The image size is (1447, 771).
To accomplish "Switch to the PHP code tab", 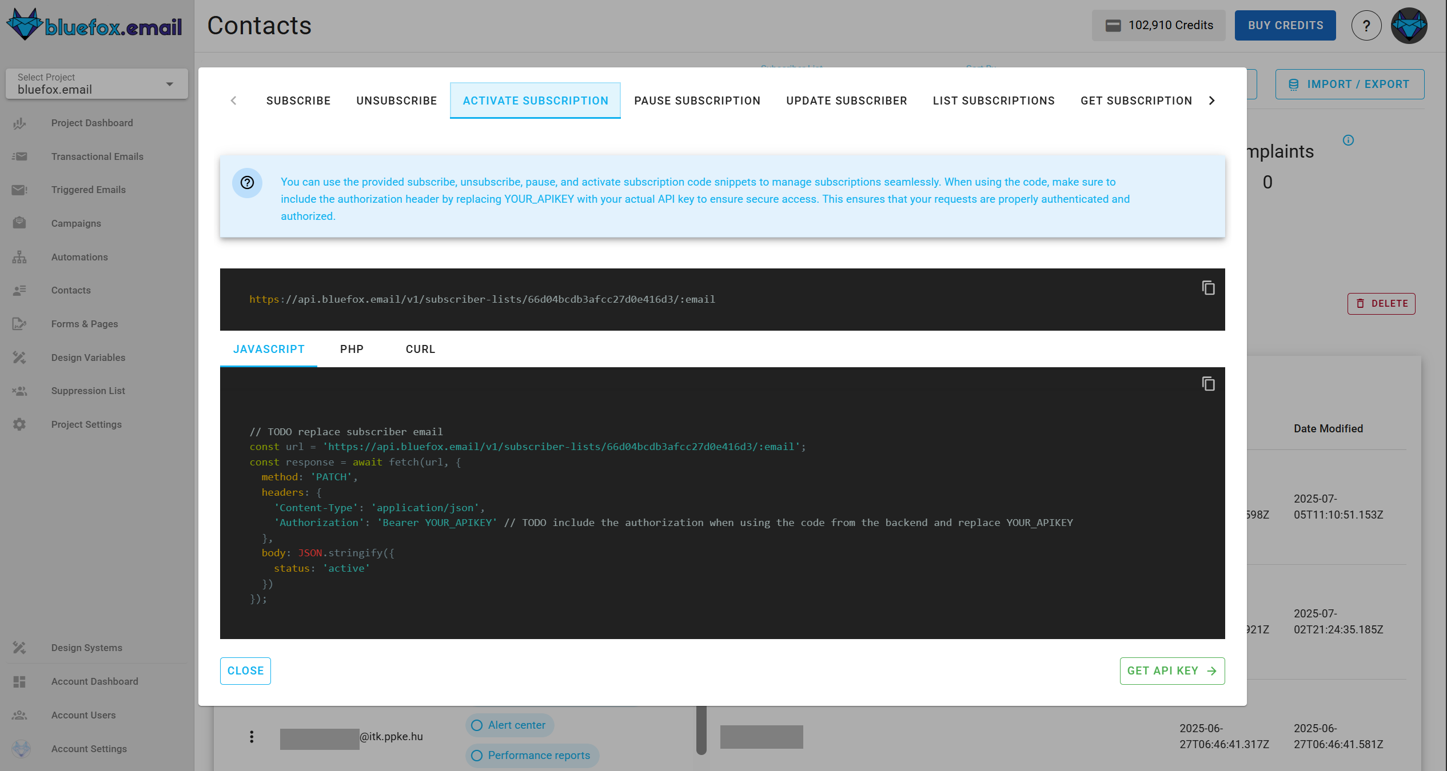I will coord(351,349).
